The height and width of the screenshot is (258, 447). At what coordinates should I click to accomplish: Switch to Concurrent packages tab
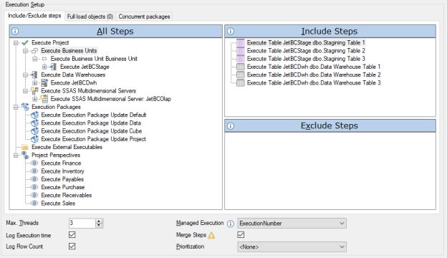tap(144, 16)
